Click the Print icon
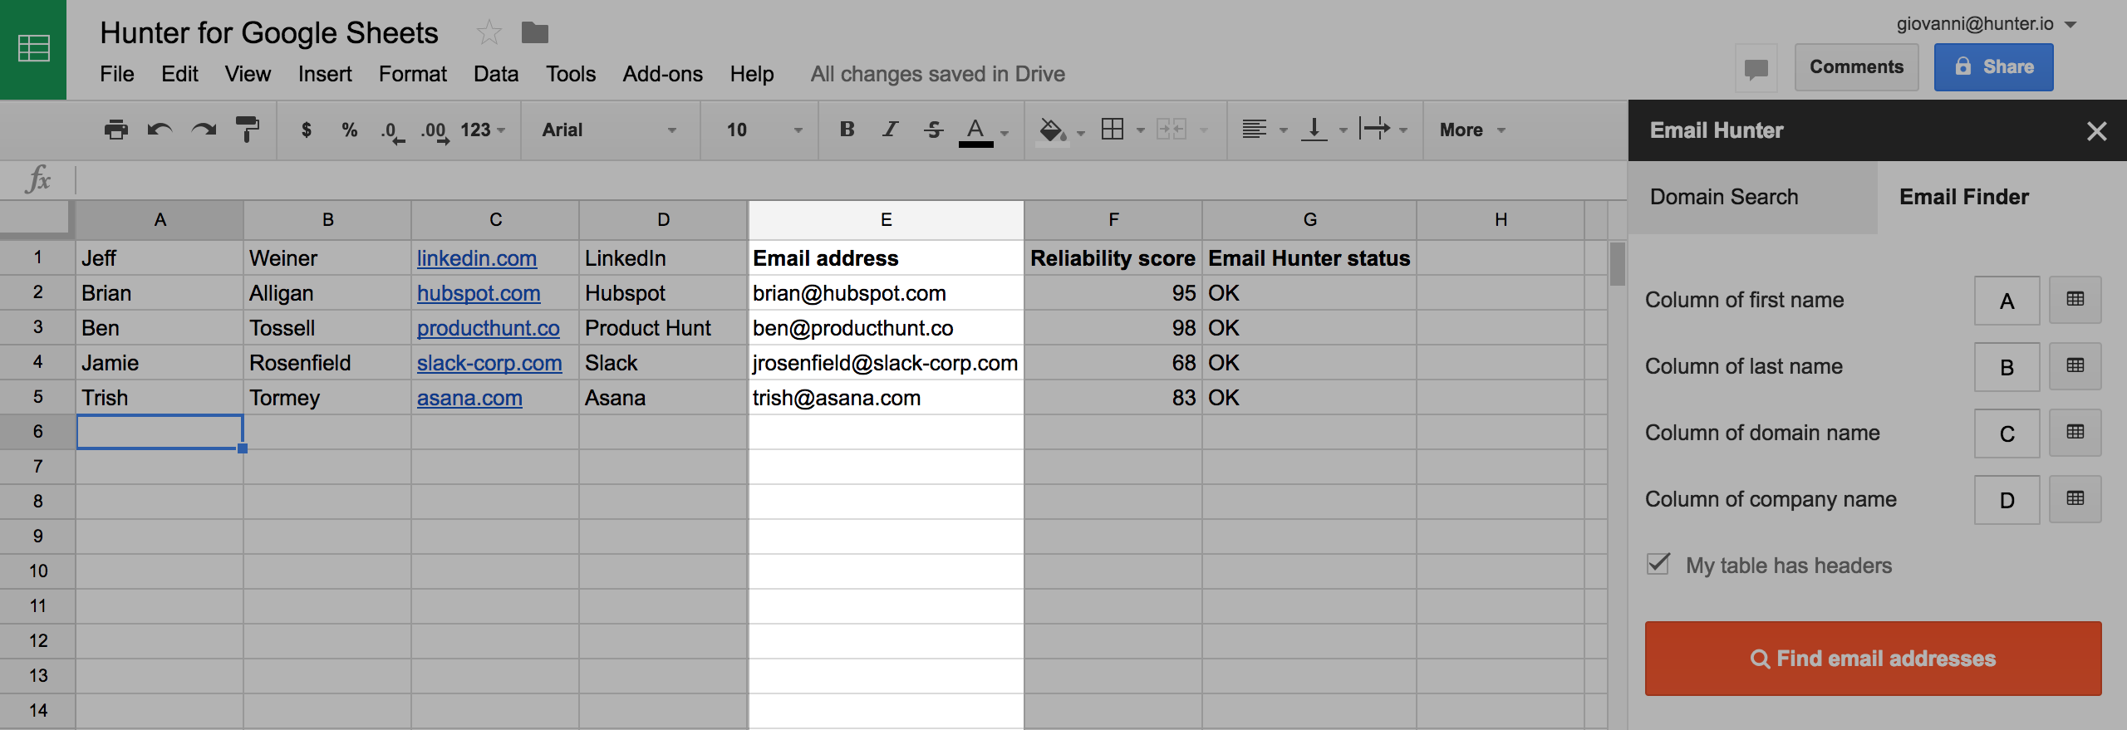 (116, 130)
